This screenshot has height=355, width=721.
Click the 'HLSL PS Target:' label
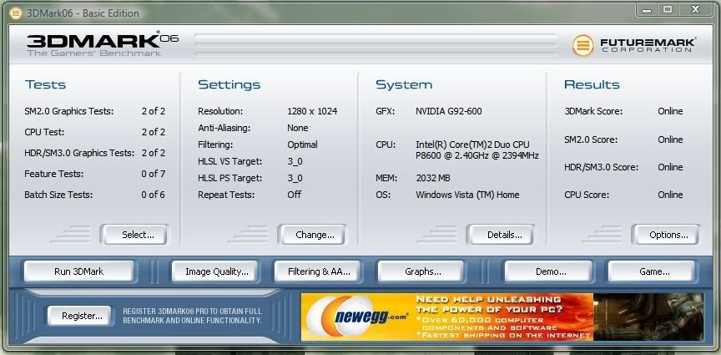pyautogui.click(x=230, y=178)
